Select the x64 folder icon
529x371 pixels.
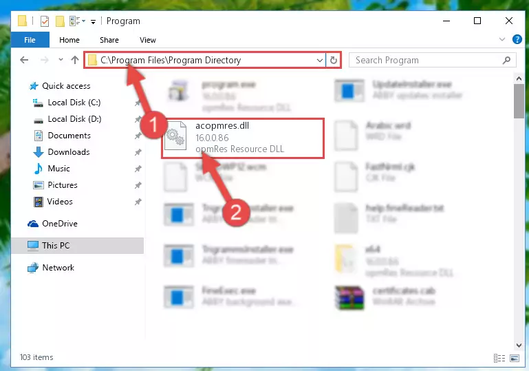coord(345,258)
